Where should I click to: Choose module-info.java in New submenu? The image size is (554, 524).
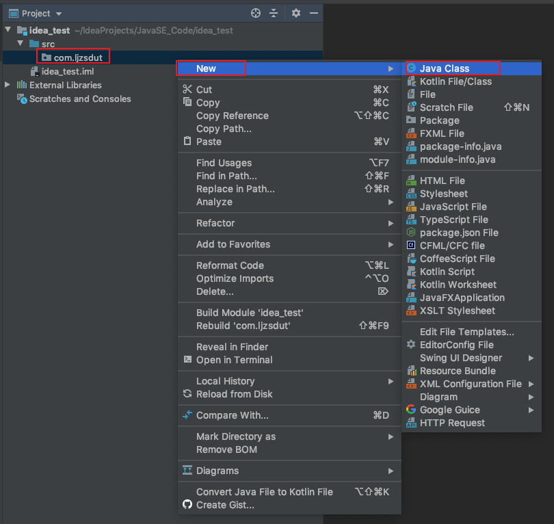472,159
